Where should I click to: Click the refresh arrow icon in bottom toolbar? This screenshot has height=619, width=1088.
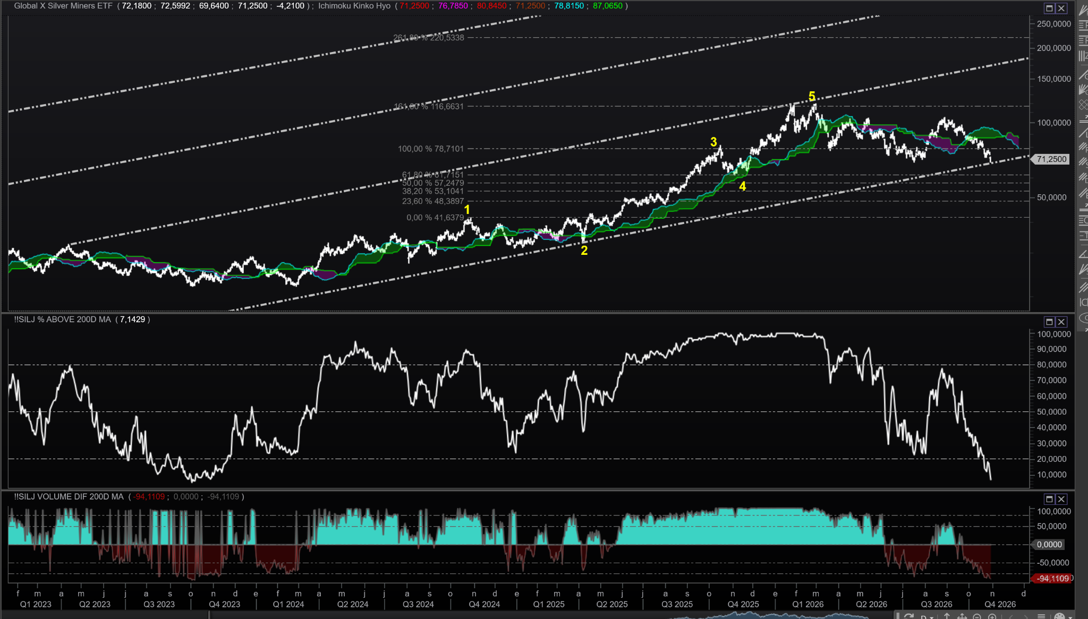point(908,617)
